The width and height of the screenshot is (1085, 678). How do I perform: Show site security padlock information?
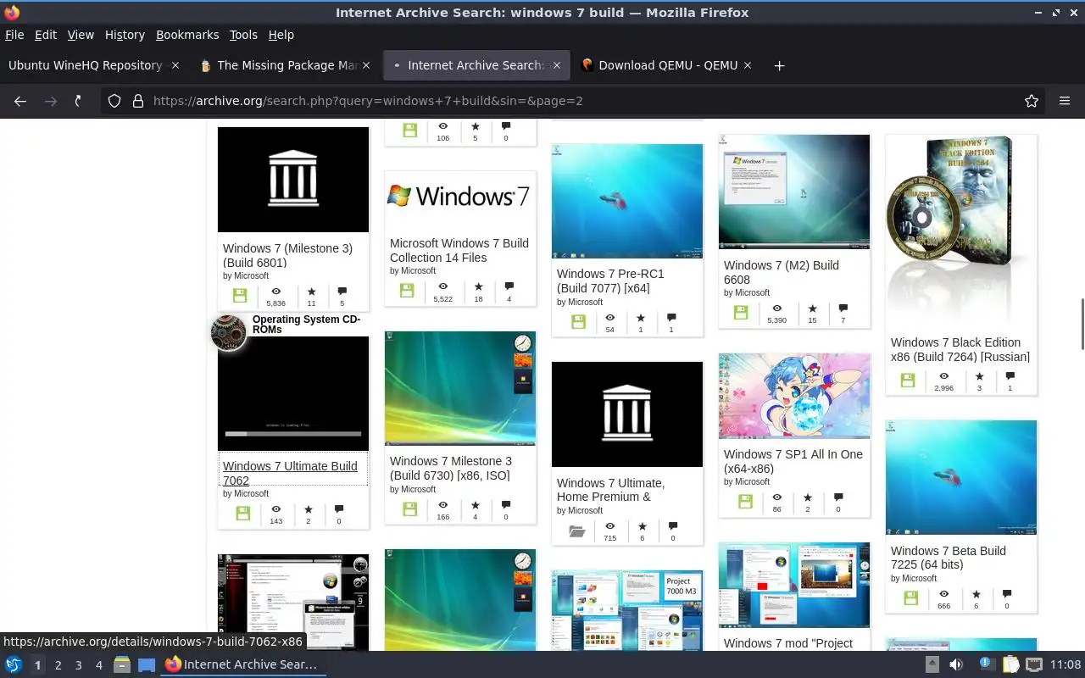138,101
